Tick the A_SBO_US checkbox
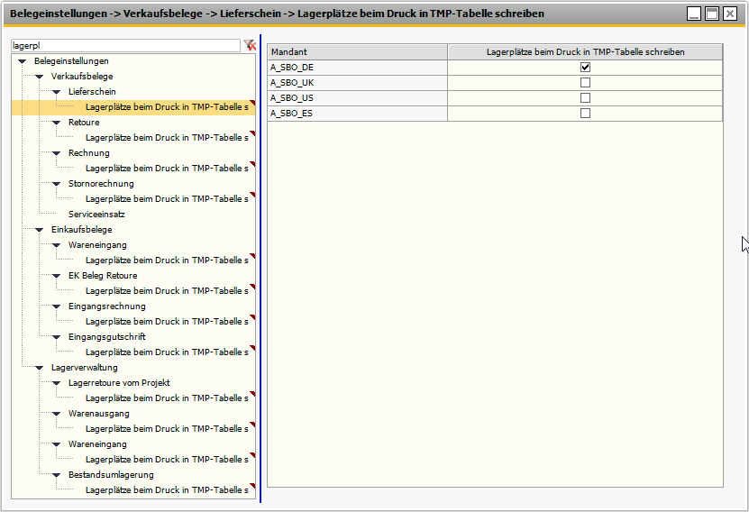 pyautogui.click(x=585, y=98)
